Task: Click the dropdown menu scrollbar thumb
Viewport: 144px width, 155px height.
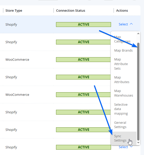Action: (x=138, y=91)
